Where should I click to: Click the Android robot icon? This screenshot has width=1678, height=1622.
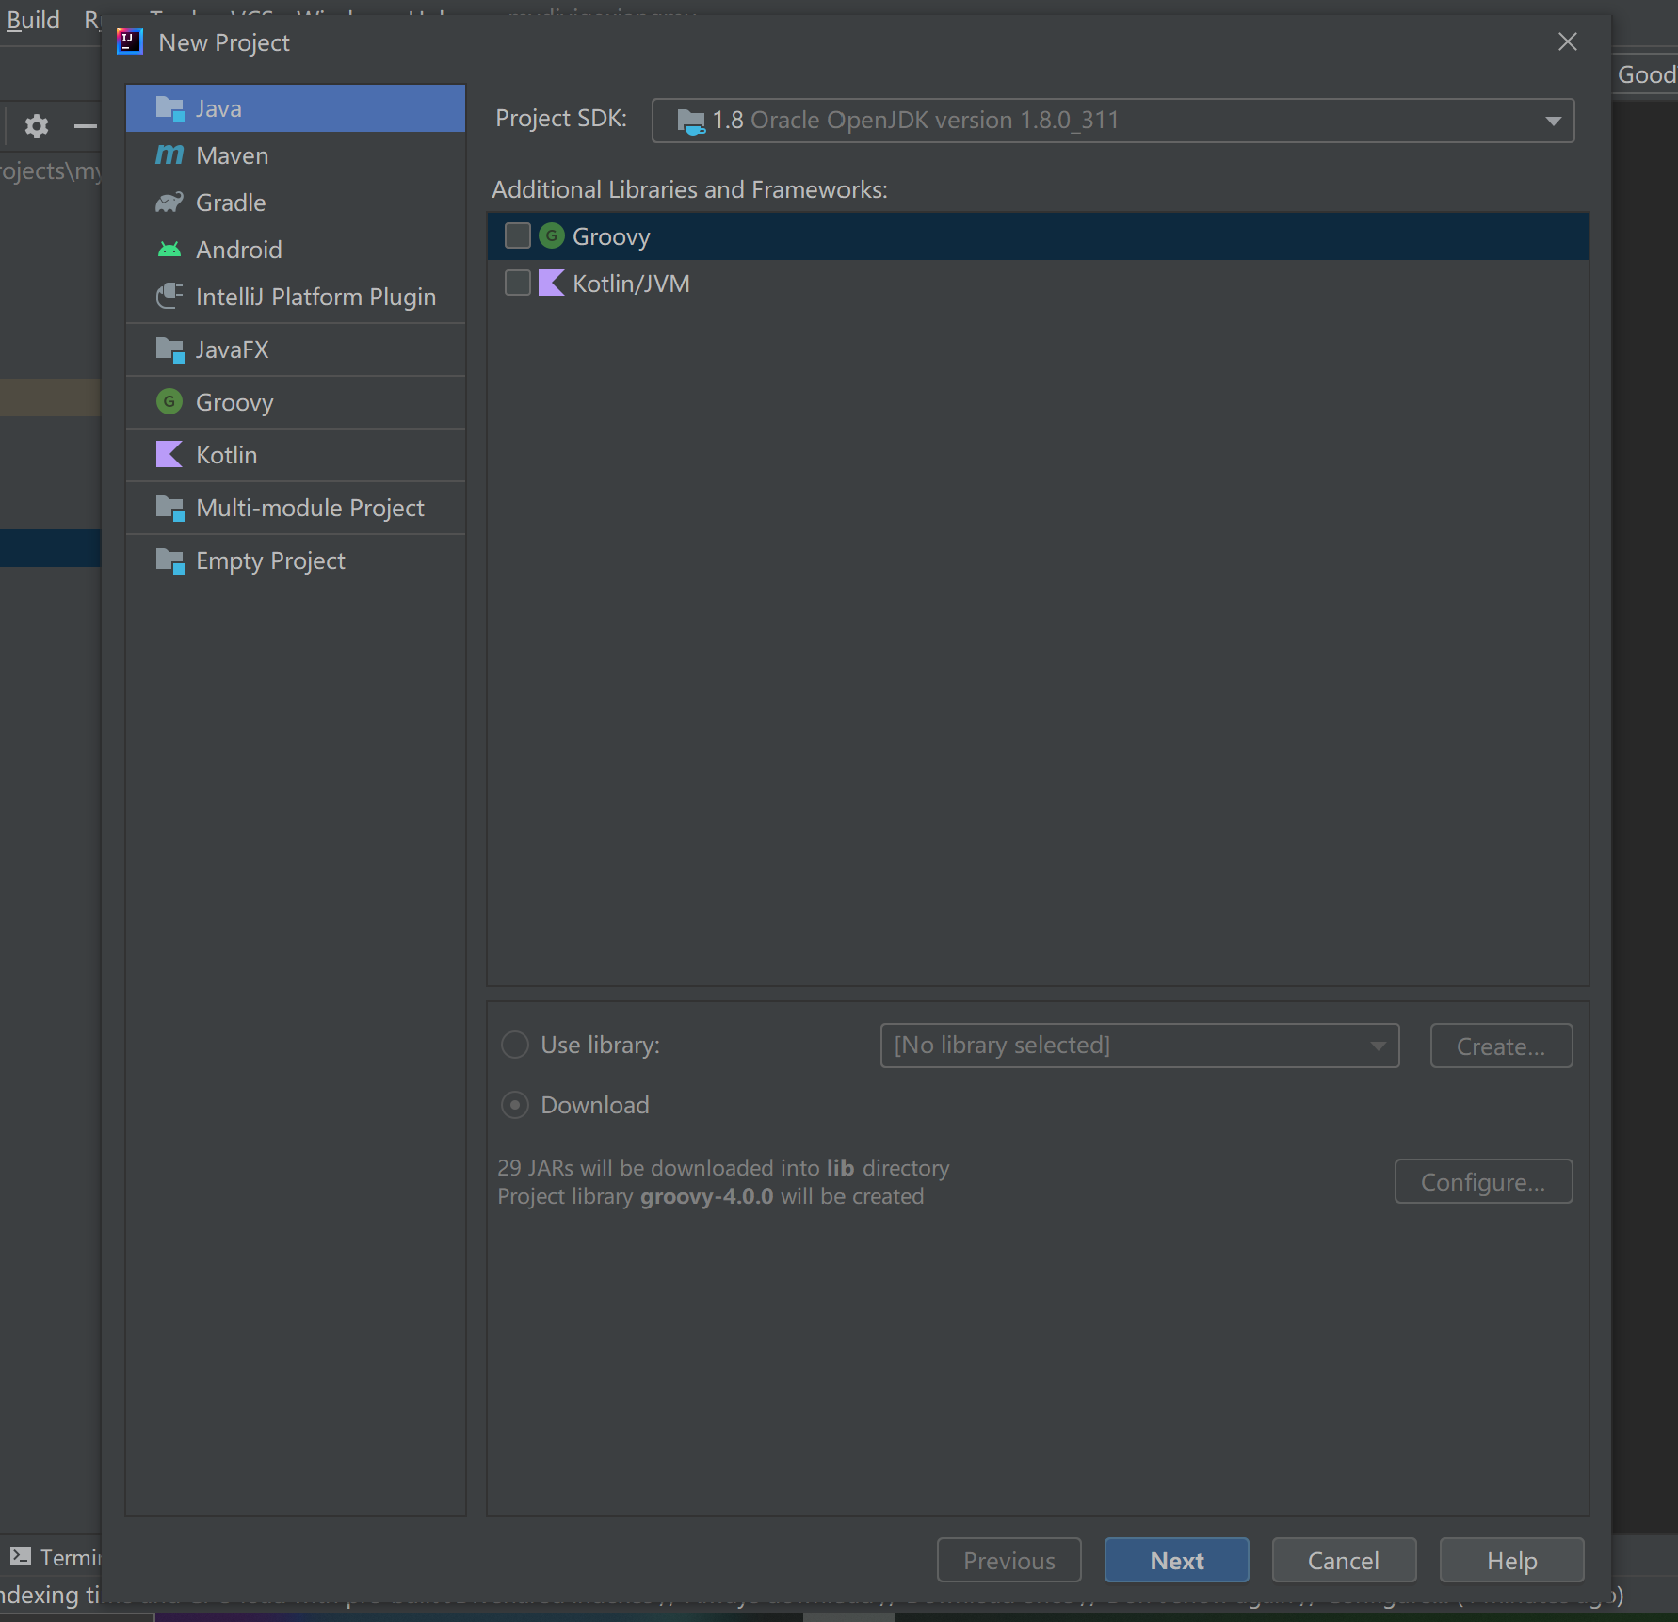(x=169, y=250)
